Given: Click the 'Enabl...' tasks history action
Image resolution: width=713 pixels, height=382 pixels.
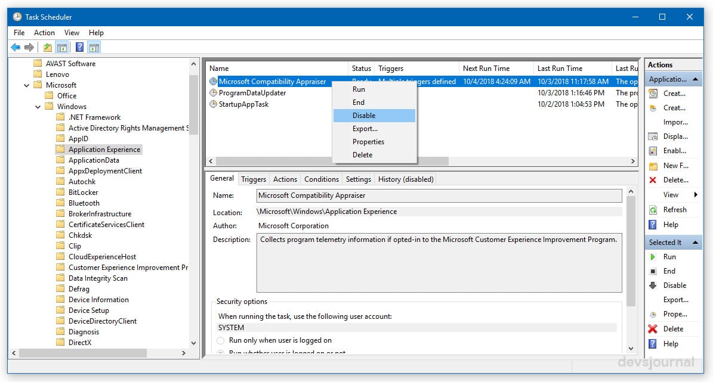Looking at the screenshot, I should coord(674,151).
